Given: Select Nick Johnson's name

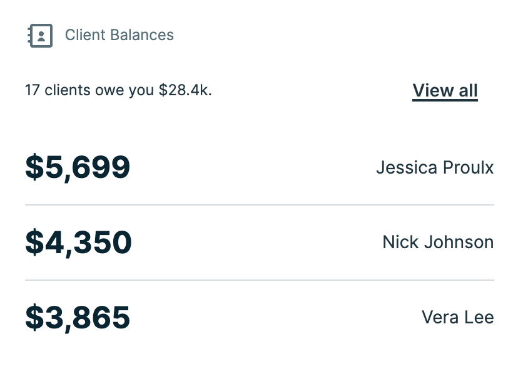Looking at the screenshot, I should coord(438,242).
